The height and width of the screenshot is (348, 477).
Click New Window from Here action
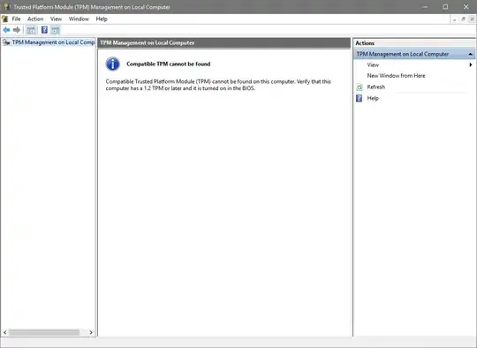click(x=396, y=76)
